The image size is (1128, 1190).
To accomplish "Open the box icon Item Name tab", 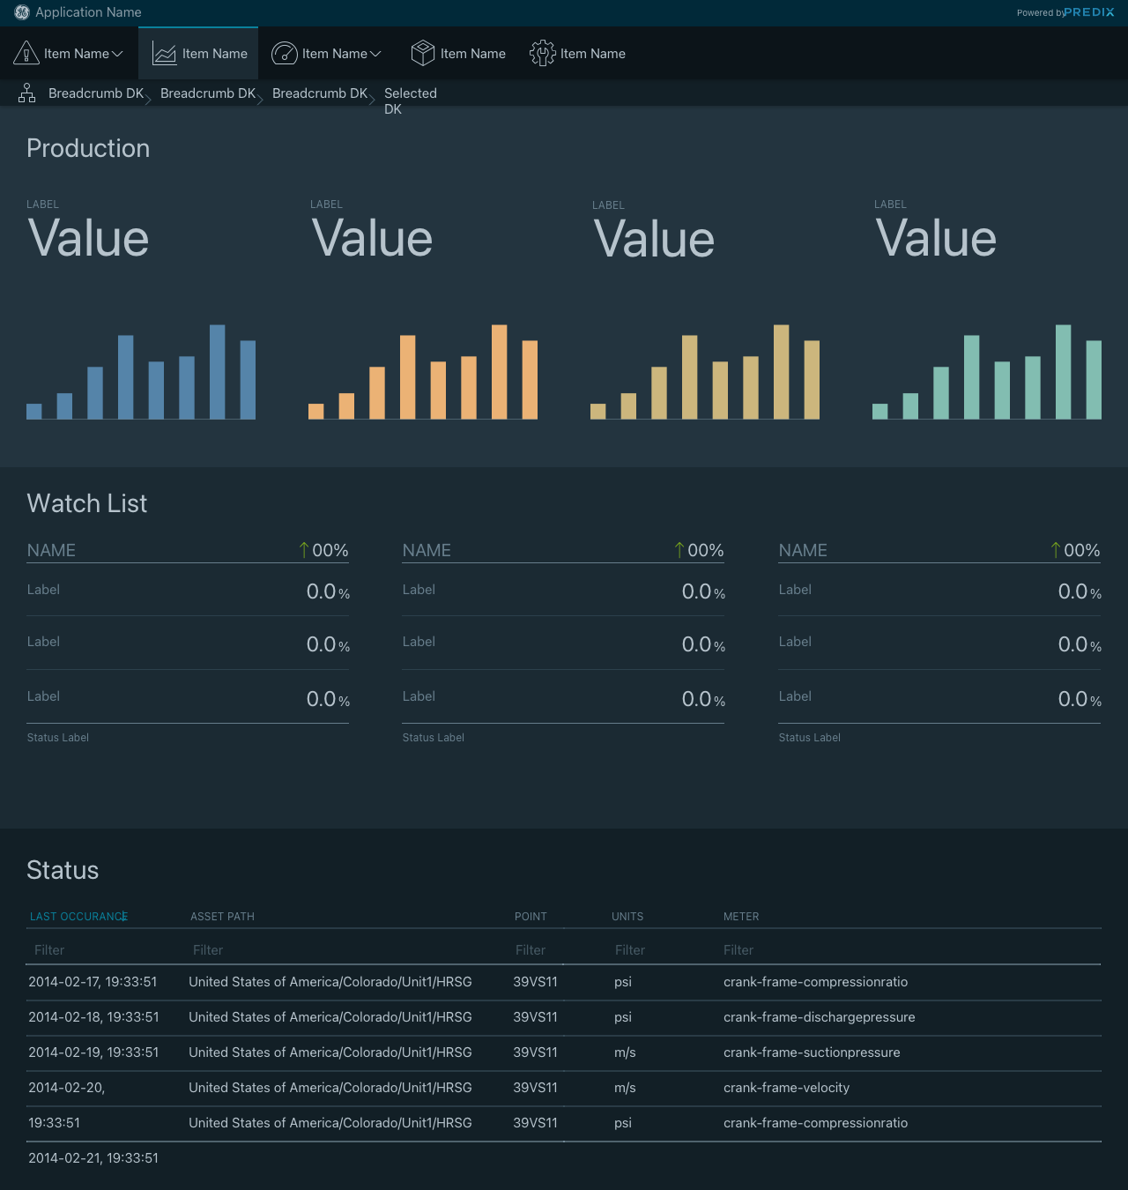I will coord(472,54).
